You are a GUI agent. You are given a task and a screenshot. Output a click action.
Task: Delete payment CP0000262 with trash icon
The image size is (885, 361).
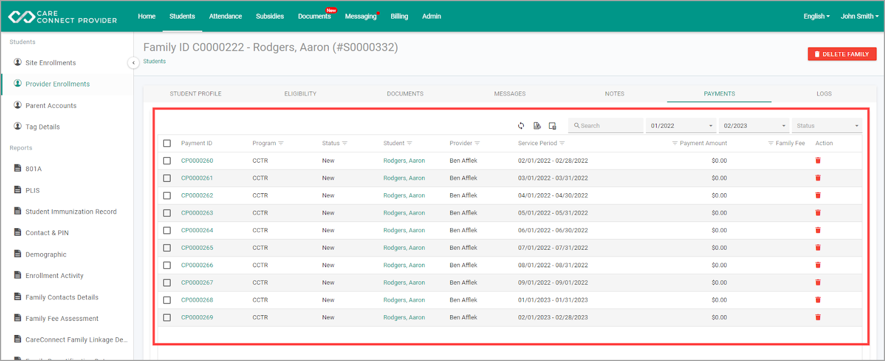point(818,195)
